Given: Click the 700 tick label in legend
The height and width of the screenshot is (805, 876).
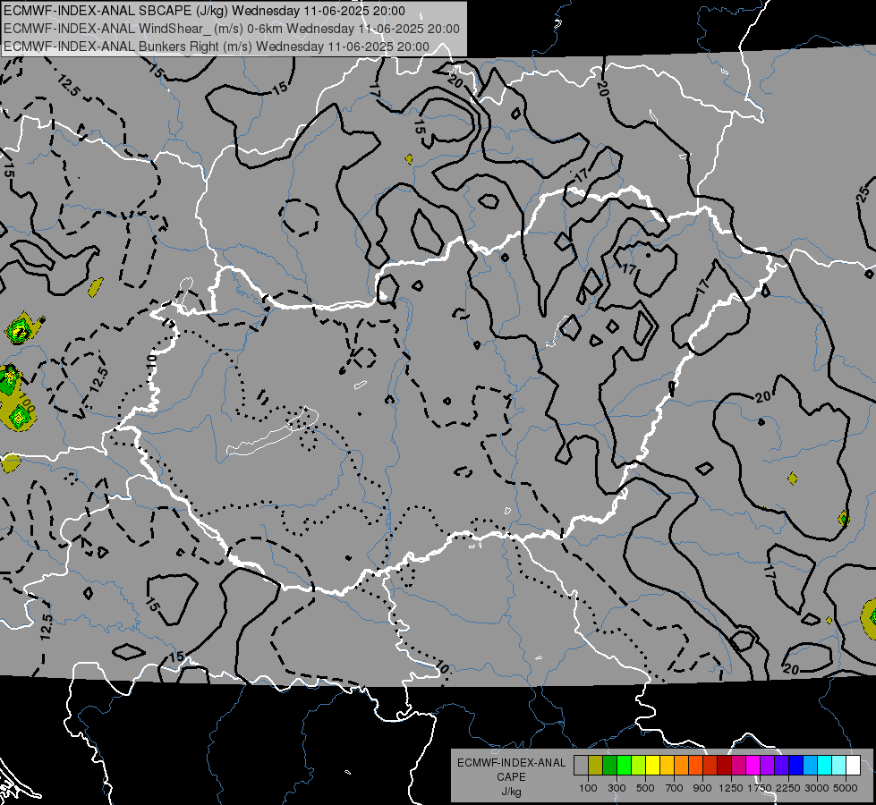Looking at the screenshot, I should [x=675, y=788].
